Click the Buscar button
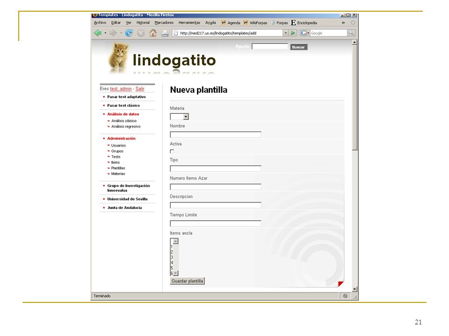The width and height of the screenshot is (449, 336). pos(298,47)
